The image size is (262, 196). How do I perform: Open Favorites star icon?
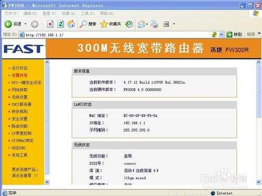pos(104,24)
